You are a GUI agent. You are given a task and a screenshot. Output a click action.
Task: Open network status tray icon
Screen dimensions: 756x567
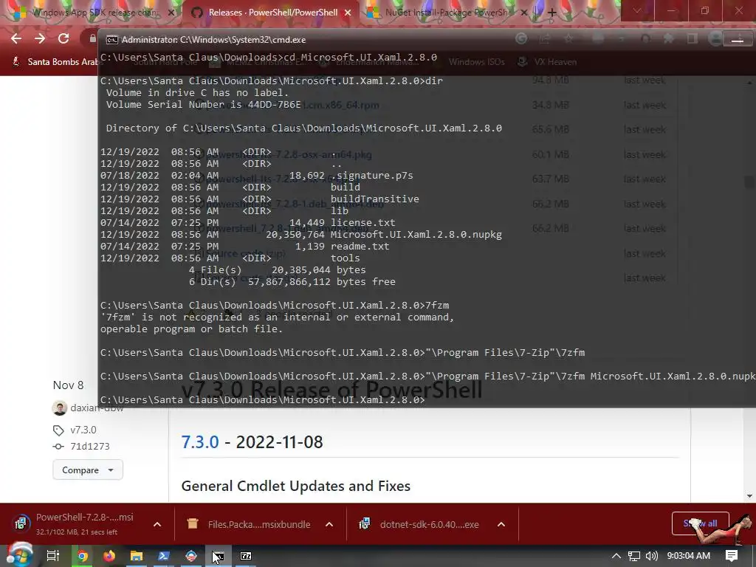(x=634, y=556)
